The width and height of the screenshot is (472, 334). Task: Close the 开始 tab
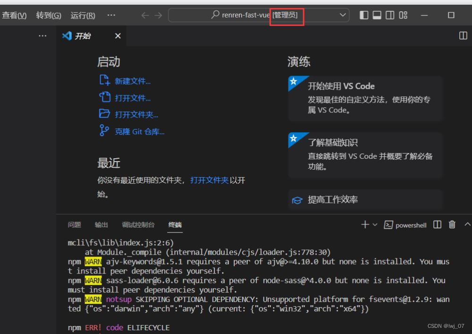[118, 36]
